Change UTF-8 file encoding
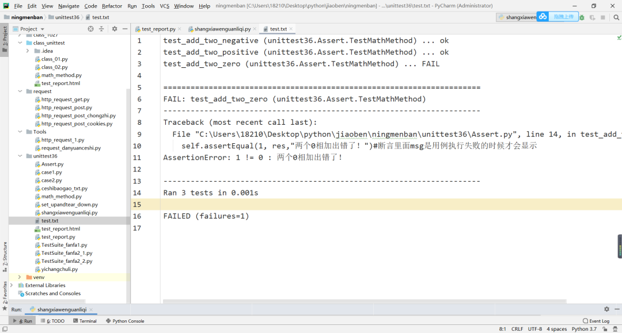This screenshot has width=622, height=333. pyautogui.click(x=534, y=329)
